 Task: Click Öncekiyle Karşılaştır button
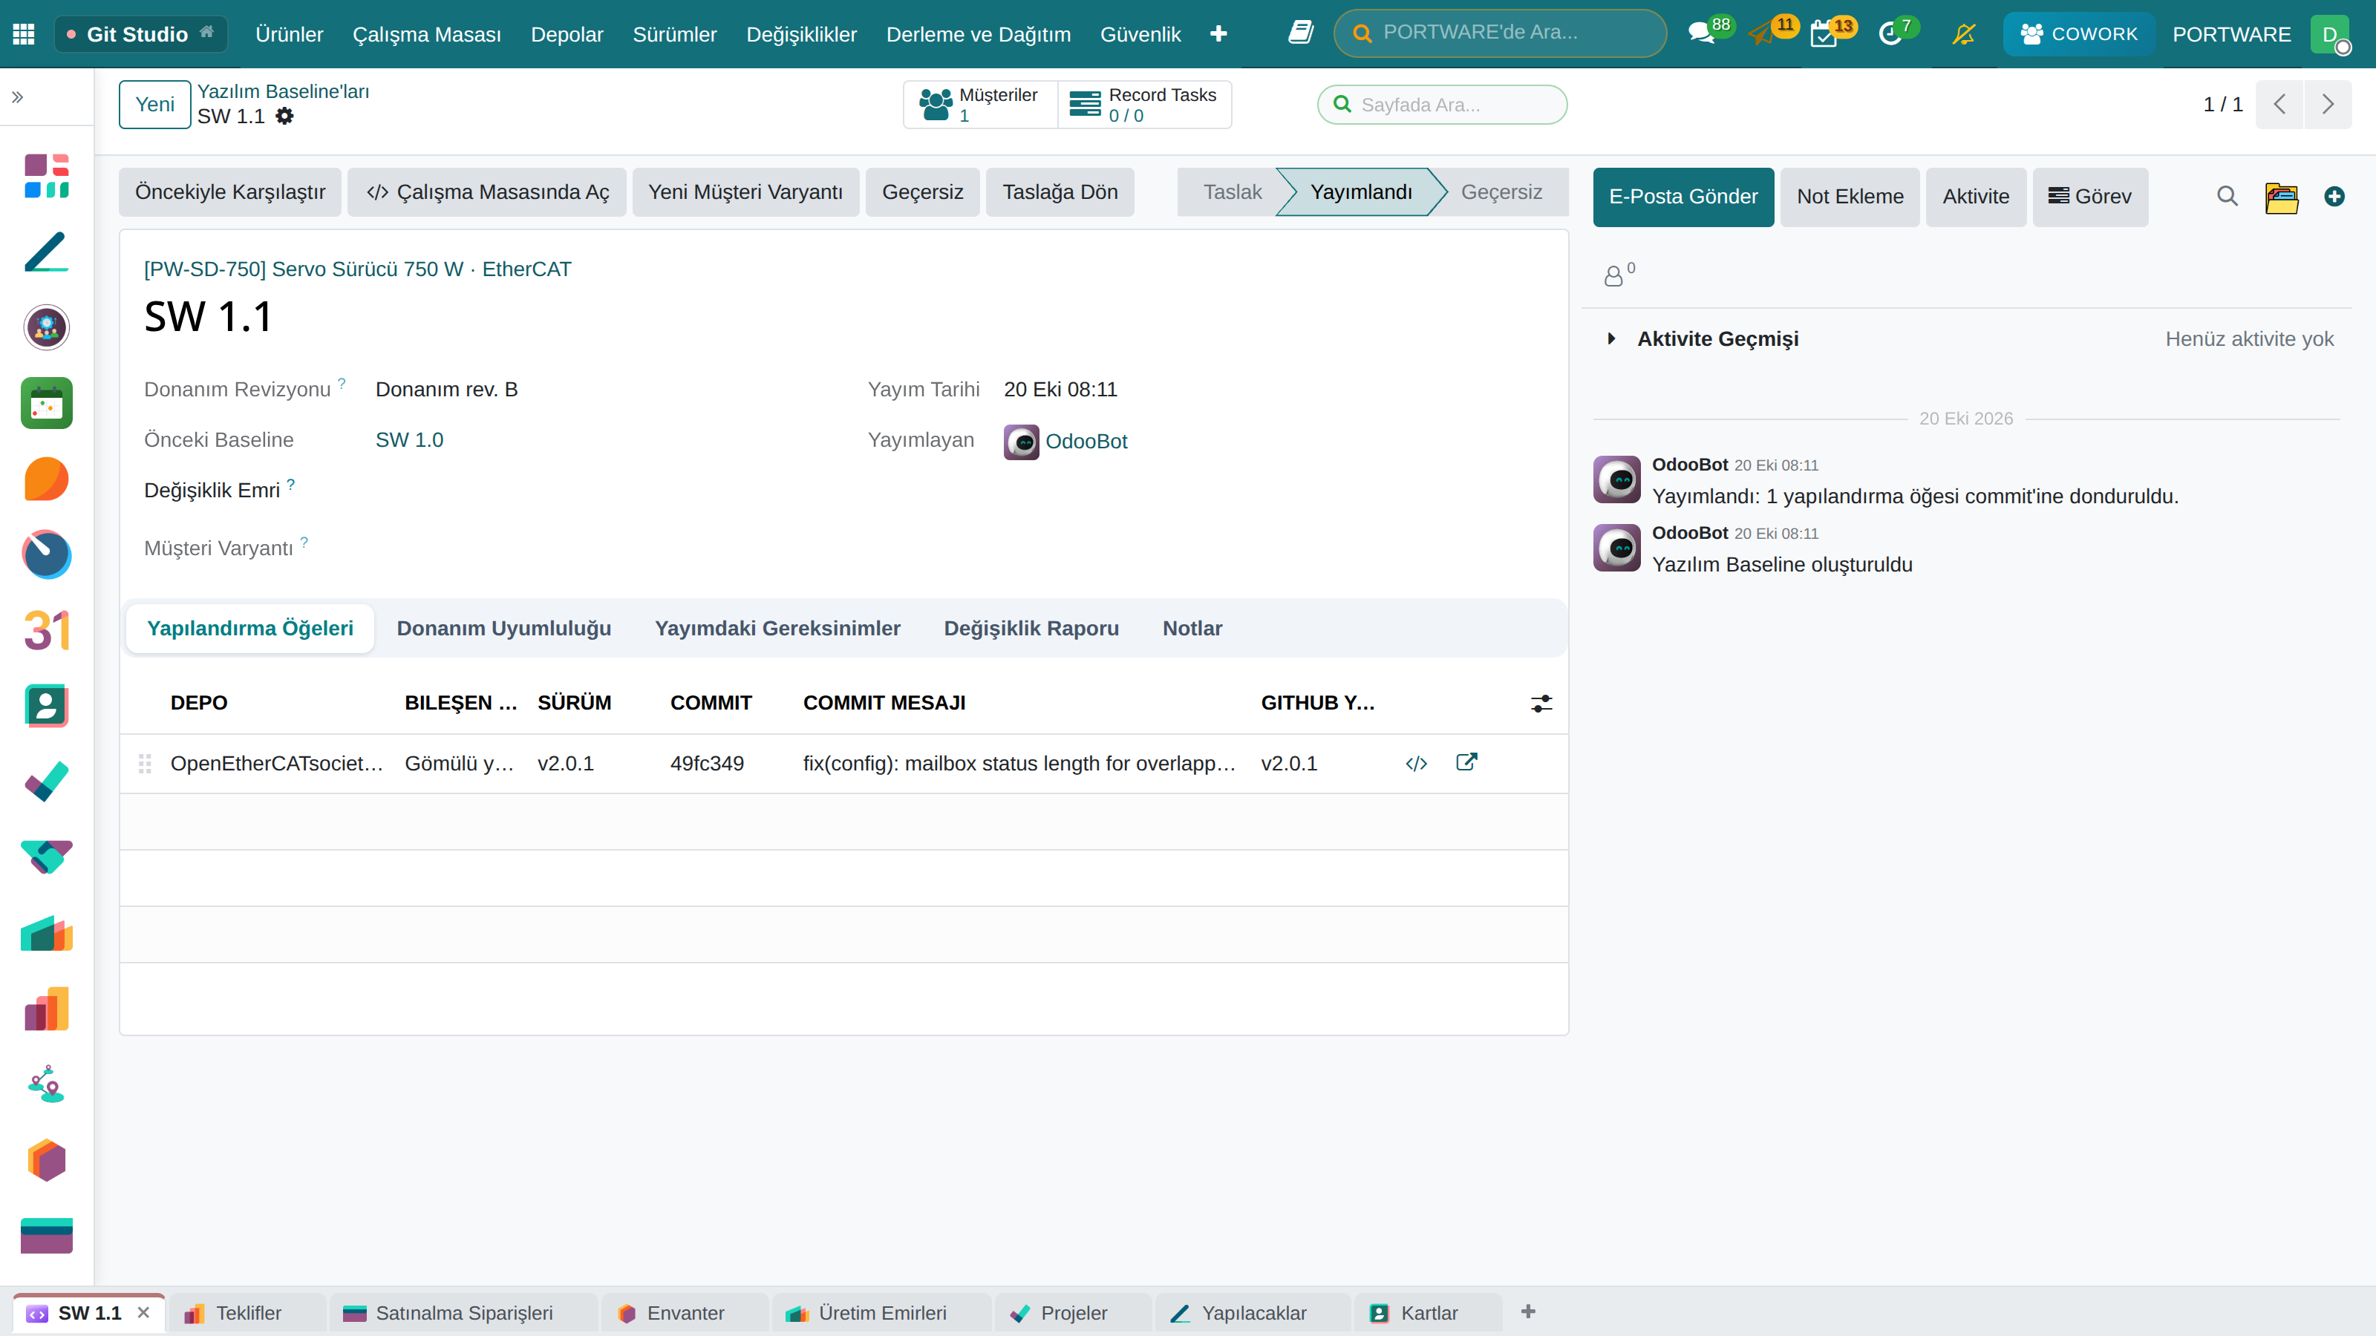pyautogui.click(x=229, y=191)
